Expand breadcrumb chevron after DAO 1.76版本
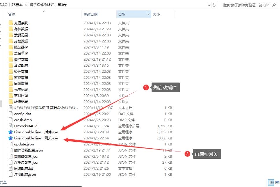This screenshot has height=187, width=280. tap(26, 5)
